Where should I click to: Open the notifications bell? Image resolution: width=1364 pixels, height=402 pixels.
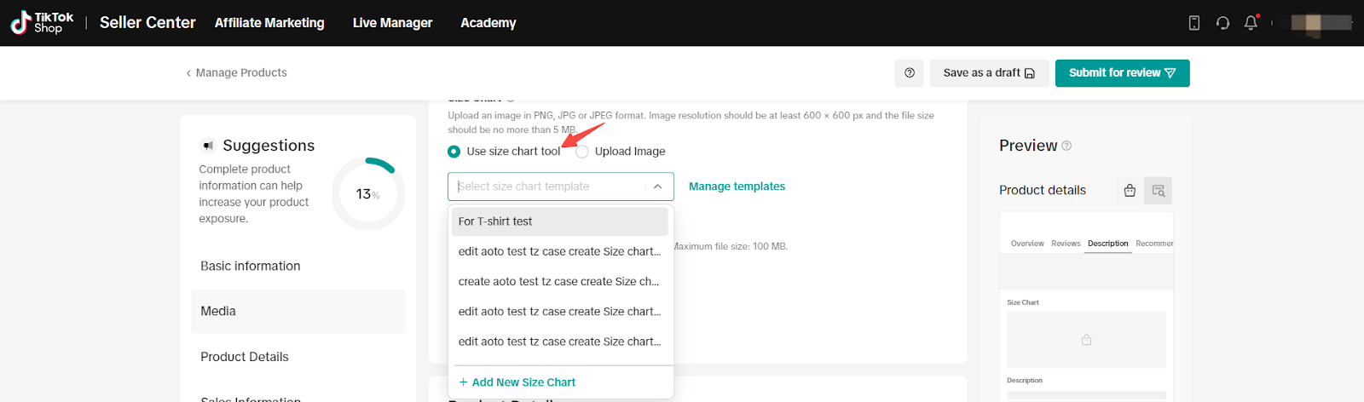(1251, 23)
